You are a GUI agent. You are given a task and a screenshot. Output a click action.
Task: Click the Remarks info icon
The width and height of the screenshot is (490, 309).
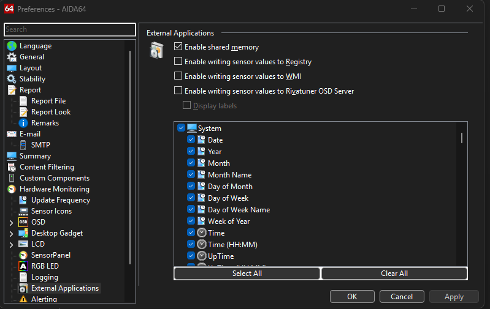[23, 123]
